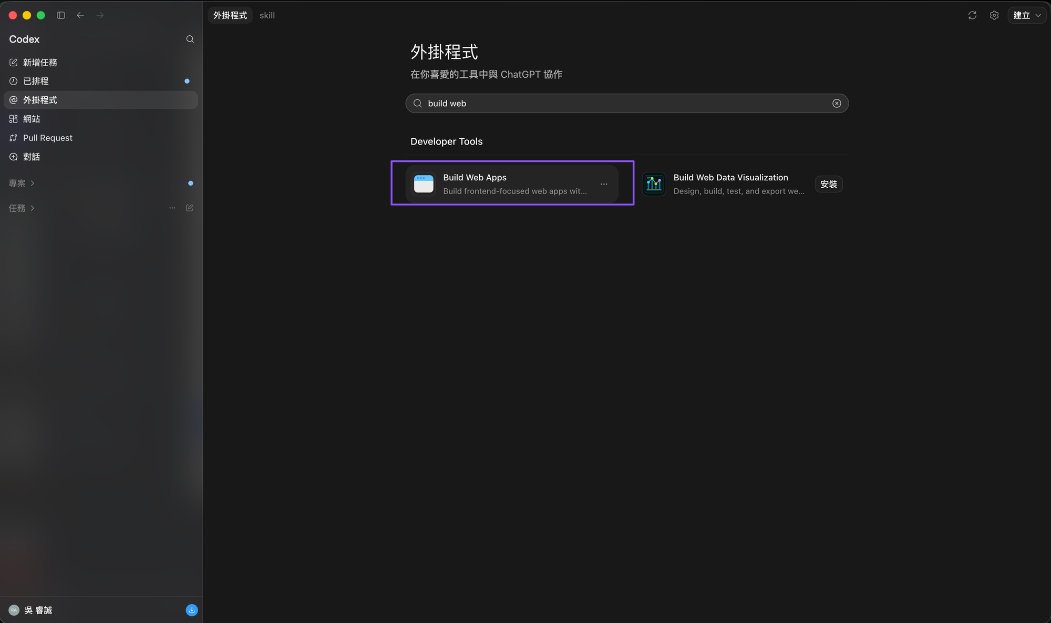The height and width of the screenshot is (623, 1051).
Task: Click the 對話 plus-circle icon
Action: coord(14,157)
